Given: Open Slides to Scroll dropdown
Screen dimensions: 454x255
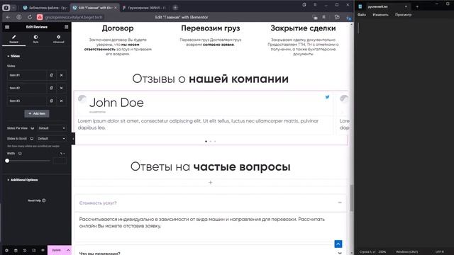Looking at the screenshot, I should pyautogui.click(x=51, y=139).
